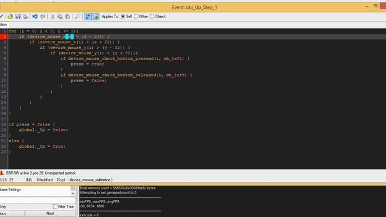Click the 'else {' line of code

pos(16,141)
